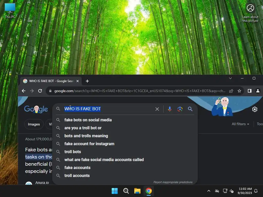Expand the All filters dropdown
Image resolution: width=263 pixels, height=197 pixels.
click(x=240, y=124)
